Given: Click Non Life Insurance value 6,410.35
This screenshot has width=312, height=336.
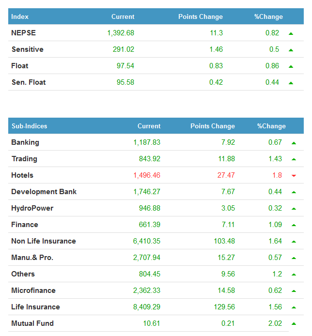Looking at the screenshot, I should coord(147,241).
